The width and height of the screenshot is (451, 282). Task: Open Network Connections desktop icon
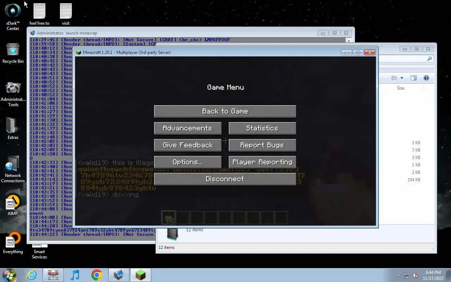pos(13,169)
